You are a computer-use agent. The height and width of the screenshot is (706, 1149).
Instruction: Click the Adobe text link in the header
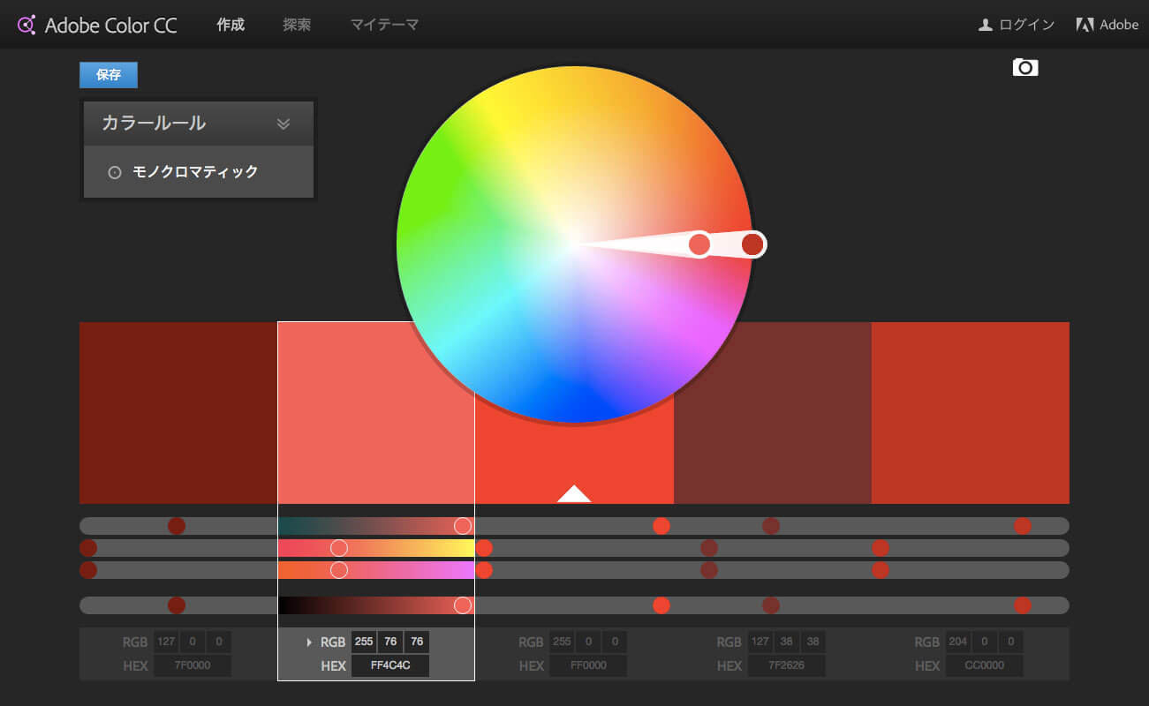coord(1119,25)
